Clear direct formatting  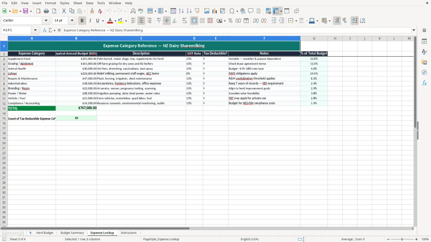click(x=100, y=11)
